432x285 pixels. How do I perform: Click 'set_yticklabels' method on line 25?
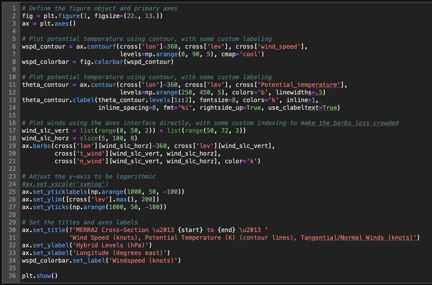click(60, 192)
